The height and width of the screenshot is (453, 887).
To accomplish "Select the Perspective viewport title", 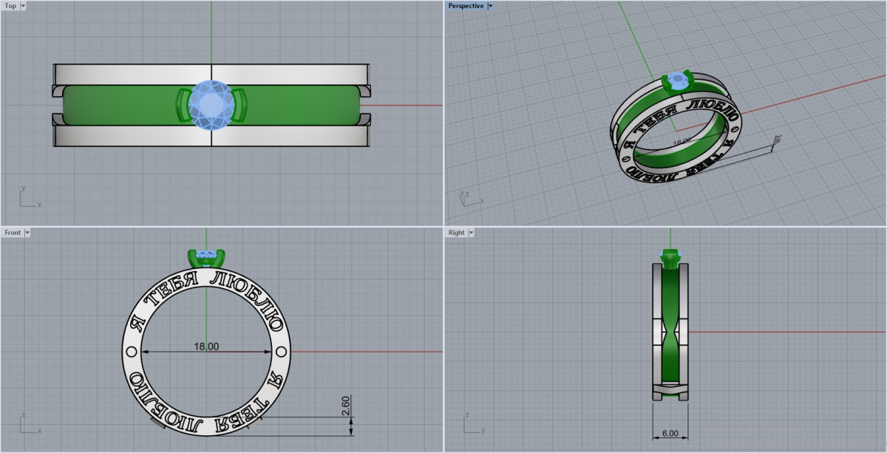I will [466, 6].
